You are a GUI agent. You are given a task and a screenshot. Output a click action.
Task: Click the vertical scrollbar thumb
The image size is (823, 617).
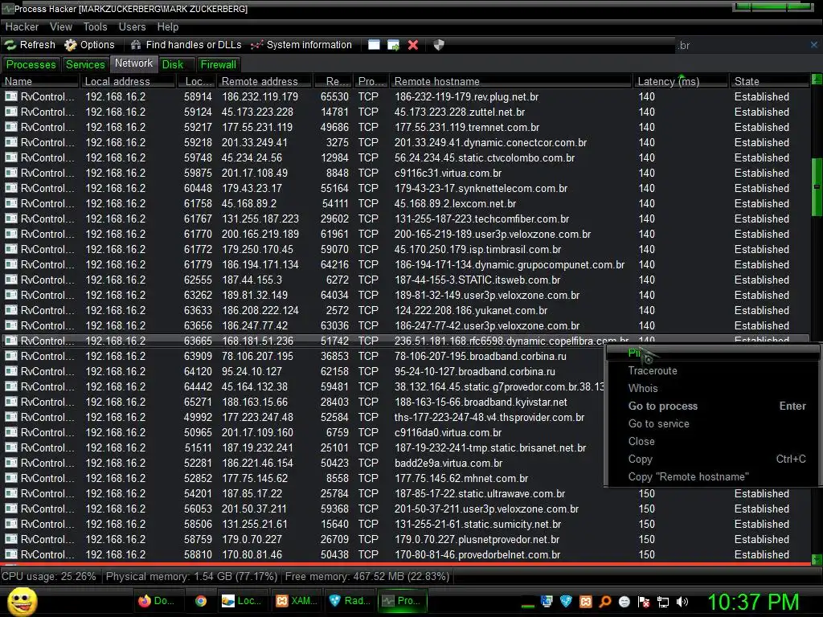tap(817, 187)
